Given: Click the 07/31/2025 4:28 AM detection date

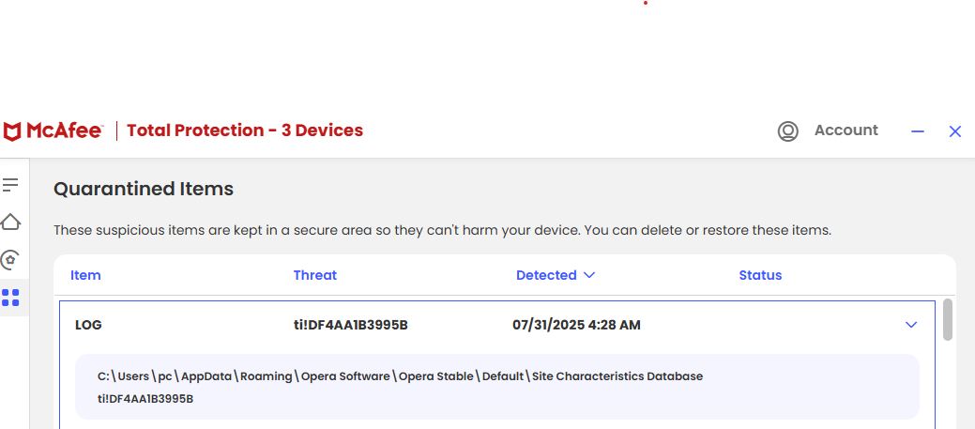Looking at the screenshot, I should (x=576, y=325).
